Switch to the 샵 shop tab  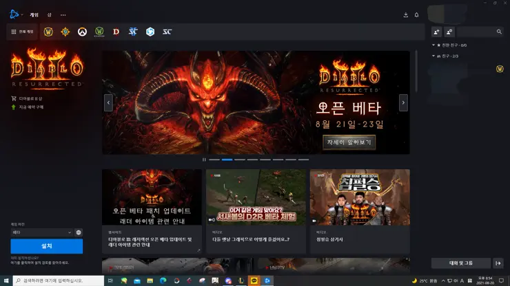(49, 14)
